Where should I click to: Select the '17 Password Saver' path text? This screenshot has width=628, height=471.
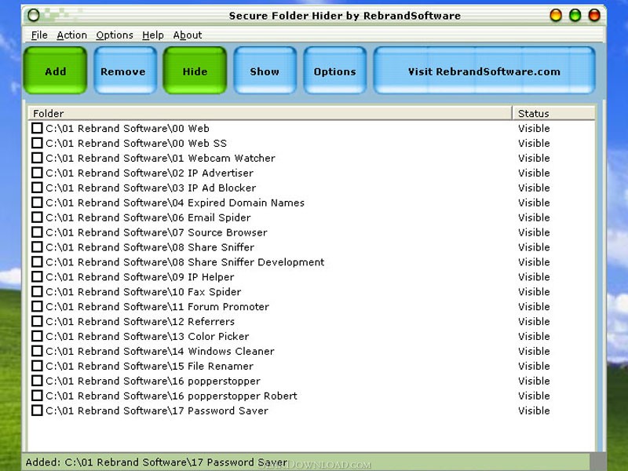pyautogui.click(x=157, y=411)
